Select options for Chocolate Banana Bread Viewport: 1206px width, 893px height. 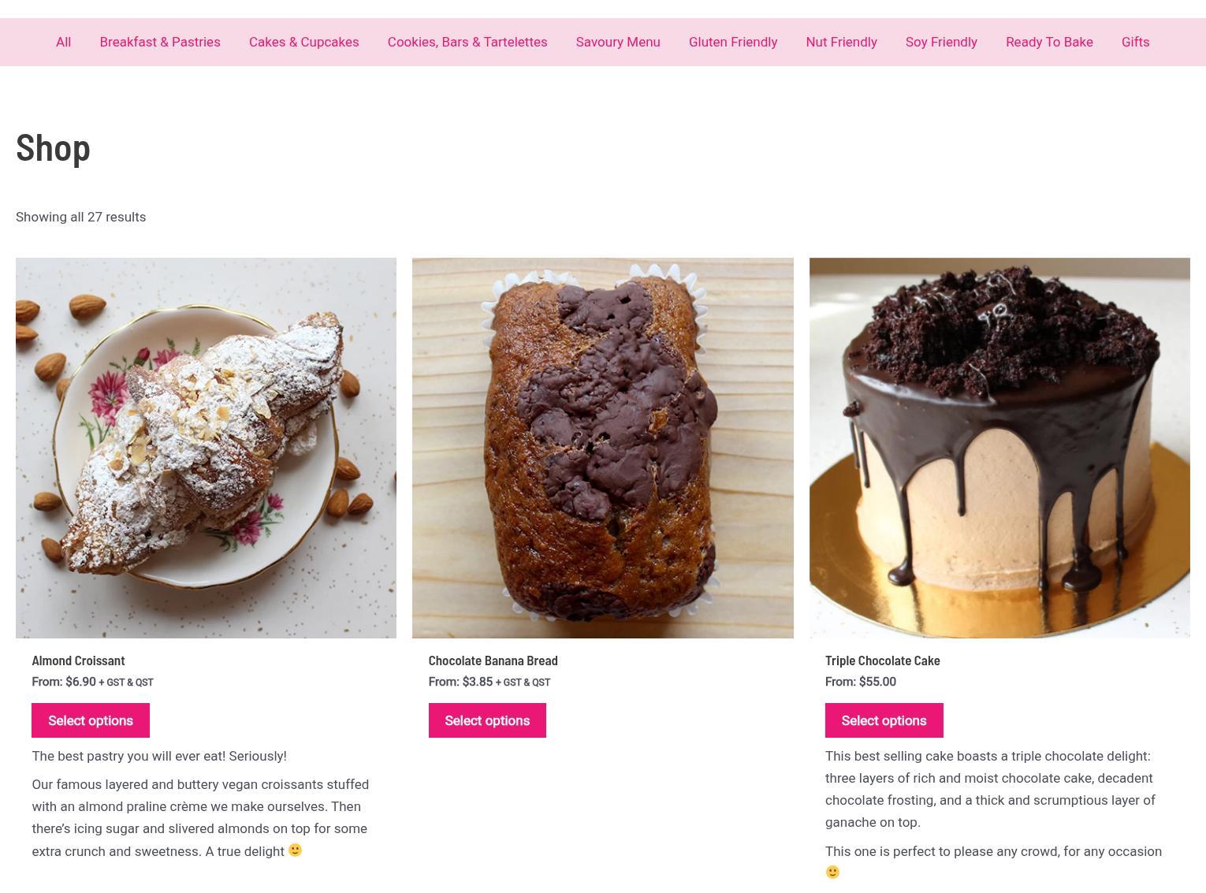click(x=487, y=720)
